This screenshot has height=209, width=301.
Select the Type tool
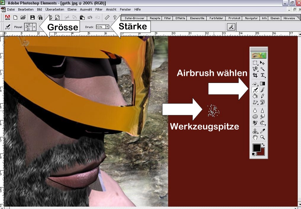click(x=263, y=75)
